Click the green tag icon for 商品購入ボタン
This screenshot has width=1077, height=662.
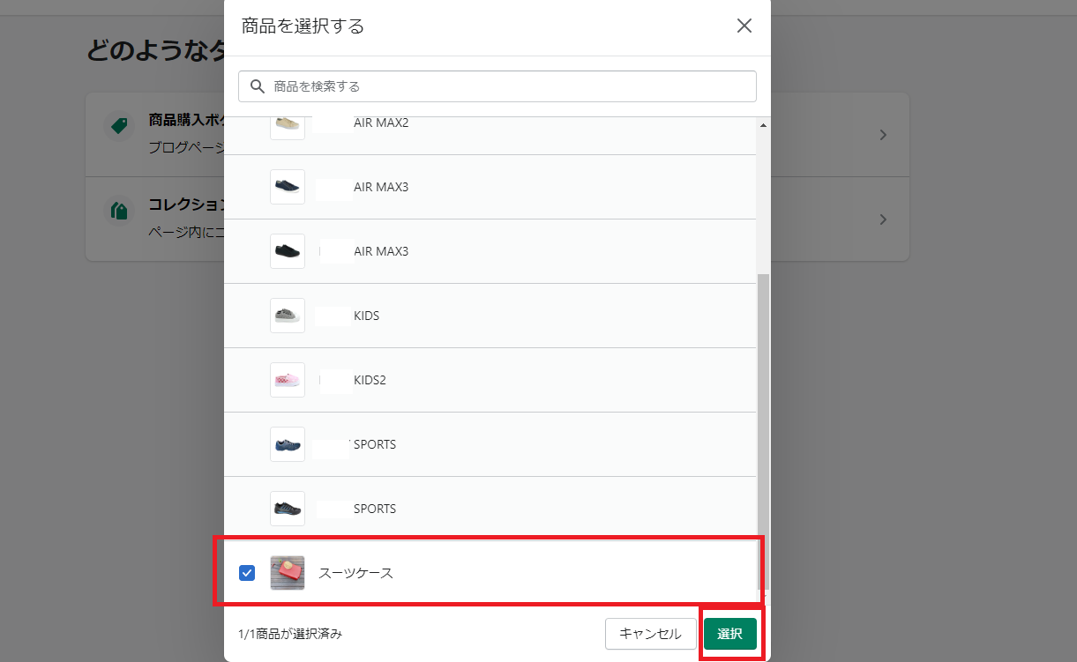[x=117, y=125]
